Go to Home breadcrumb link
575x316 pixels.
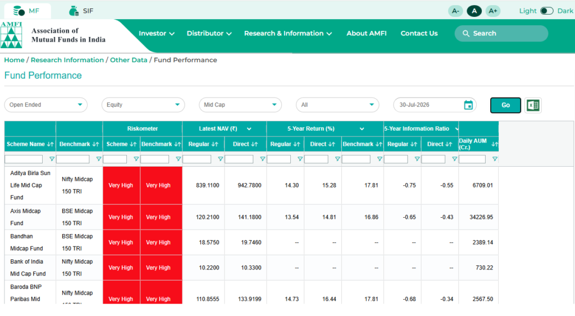14,60
